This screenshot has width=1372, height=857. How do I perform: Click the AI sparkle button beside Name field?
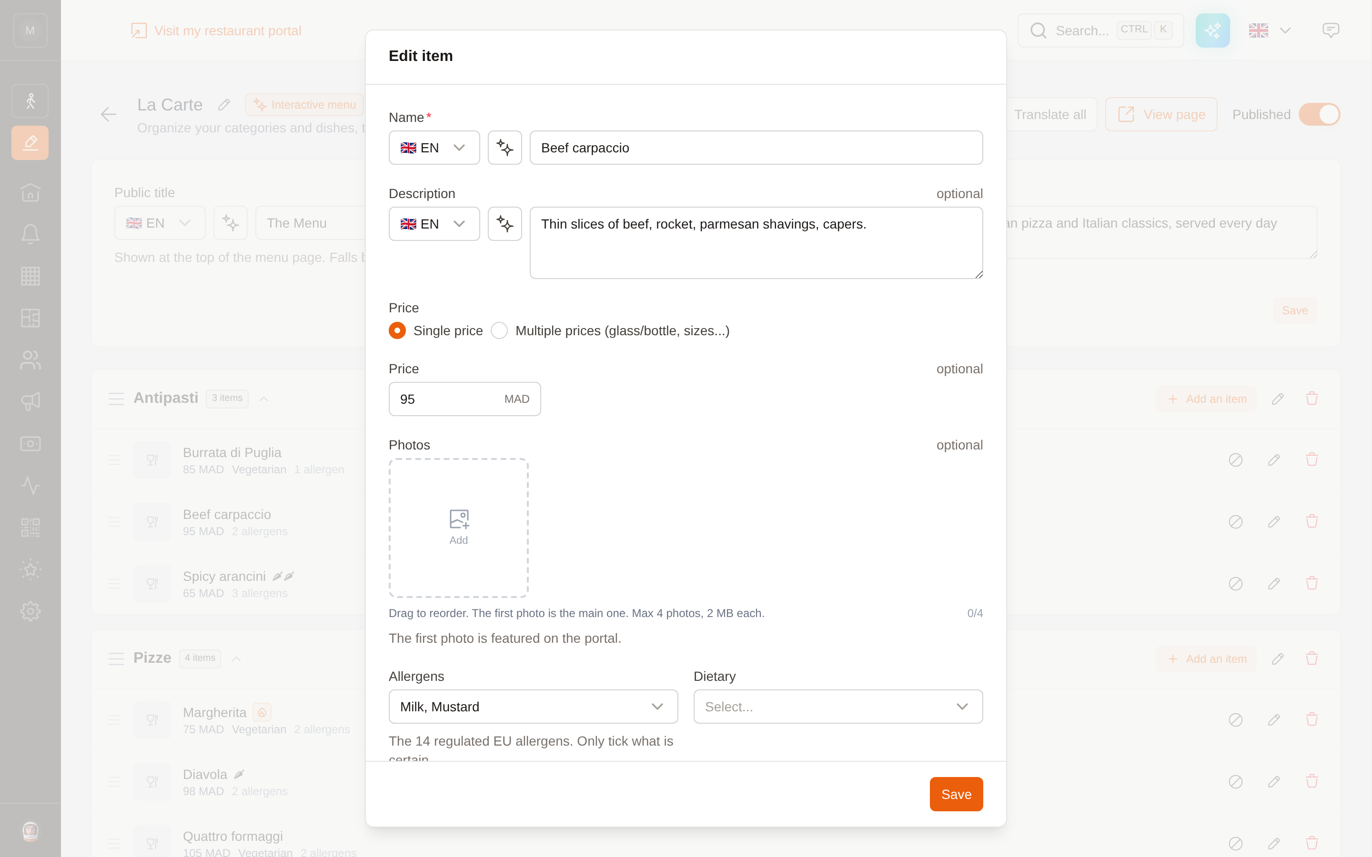(504, 148)
